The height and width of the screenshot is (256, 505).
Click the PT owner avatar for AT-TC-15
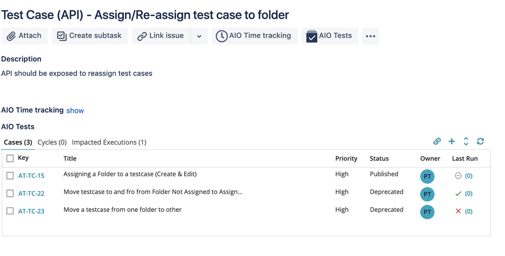[x=427, y=177]
